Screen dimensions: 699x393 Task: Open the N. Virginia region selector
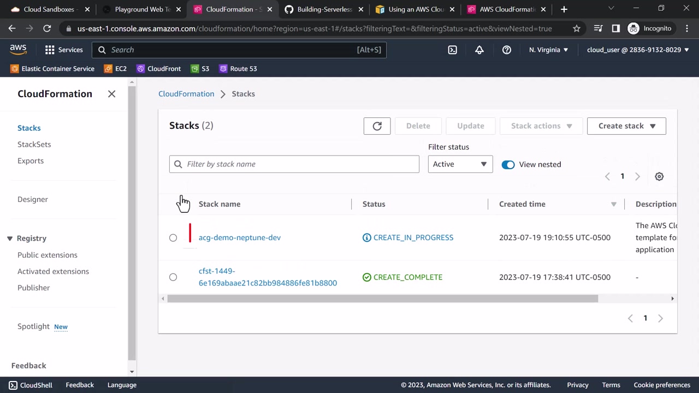[x=549, y=50]
